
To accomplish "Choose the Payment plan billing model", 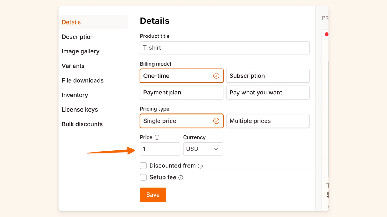I will pyautogui.click(x=181, y=93).
